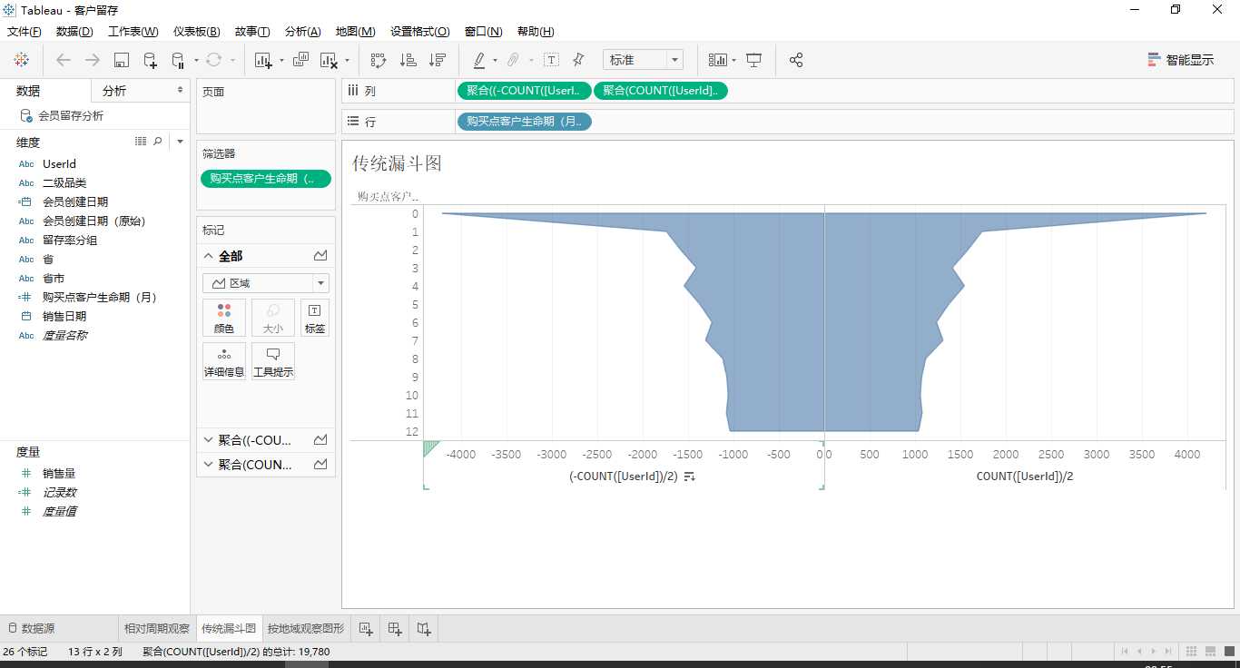Open the highlight dropdown arrow
1240x668 pixels.
point(495,61)
